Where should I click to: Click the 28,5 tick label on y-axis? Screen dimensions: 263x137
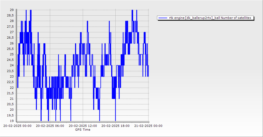(x=10, y=15)
